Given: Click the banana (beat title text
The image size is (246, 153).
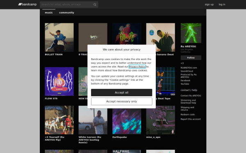Looking at the screenshot, I should point(165,55).
